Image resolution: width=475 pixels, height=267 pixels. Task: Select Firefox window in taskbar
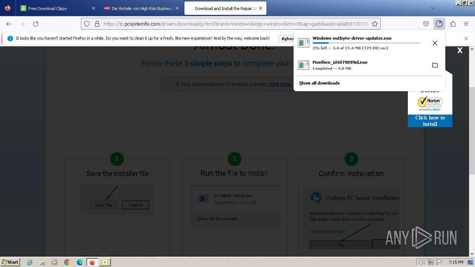click(92, 262)
